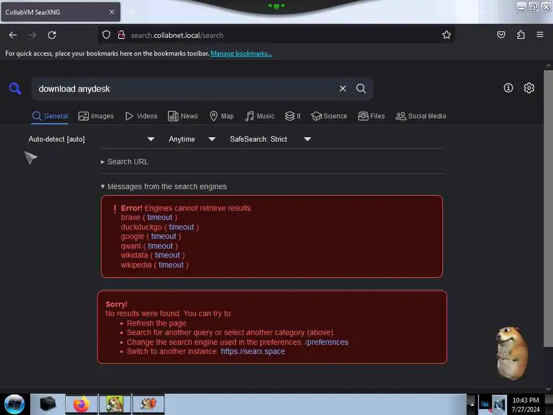
Task: Open SearXNG preferences gear icon
Action: [x=529, y=88]
